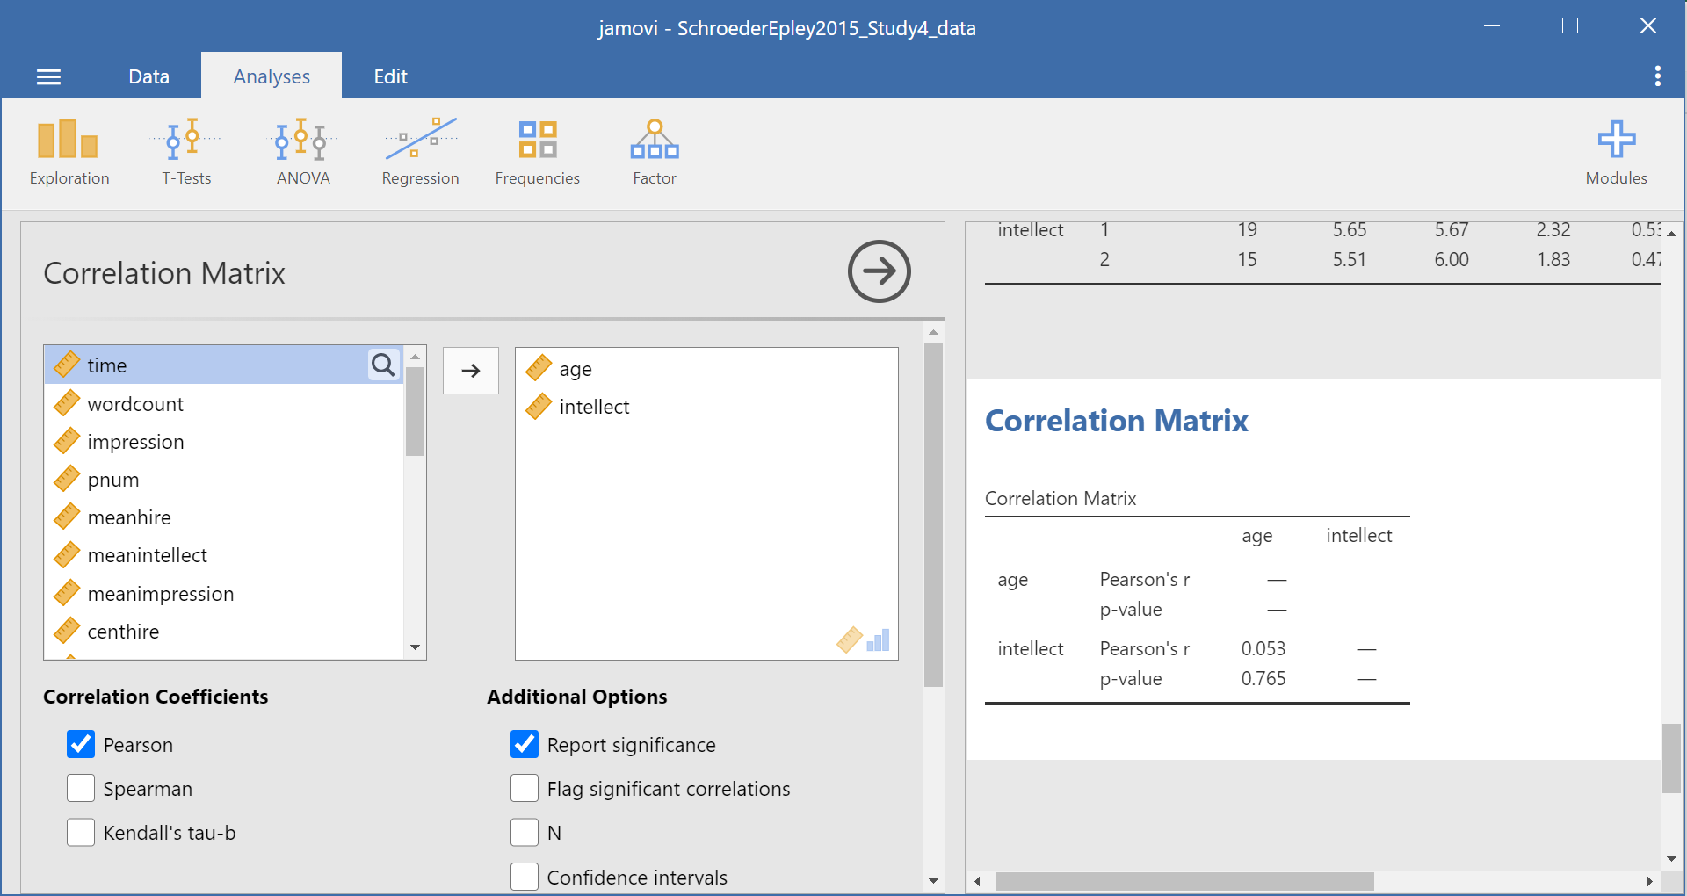Screen dimensions: 1687x896
Task: Open the hamburger main menu
Action: pyautogui.click(x=48, y=77)
